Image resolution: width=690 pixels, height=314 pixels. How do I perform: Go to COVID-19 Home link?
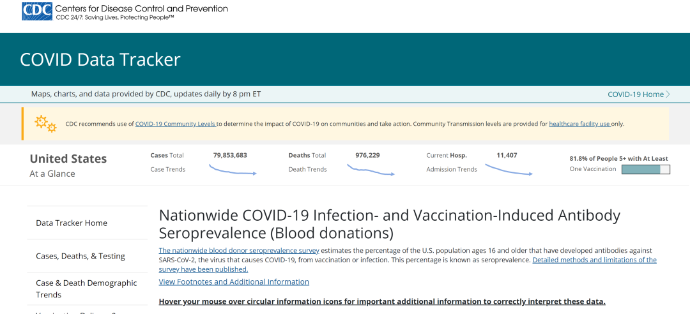[636, 94]
